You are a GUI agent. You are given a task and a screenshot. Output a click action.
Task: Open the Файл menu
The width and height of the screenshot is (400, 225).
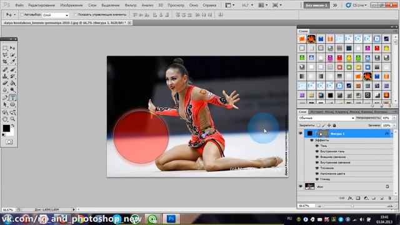coord(19,5)
